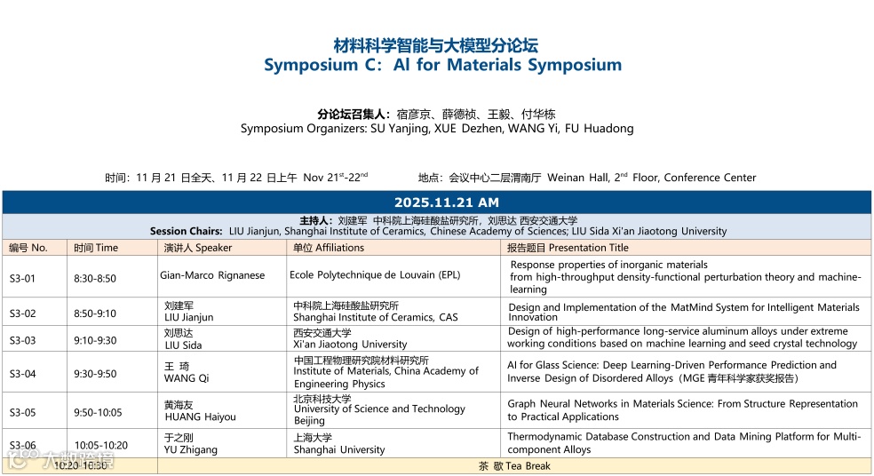Select the 分论坛召集人 line
The width and height of the screenshot is (874, 476).
(x=436, y=115)
